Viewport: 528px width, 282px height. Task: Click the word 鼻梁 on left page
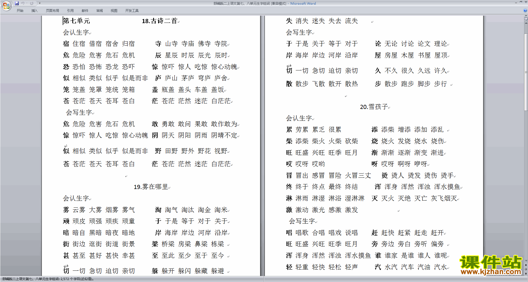[x=201, y=244]
